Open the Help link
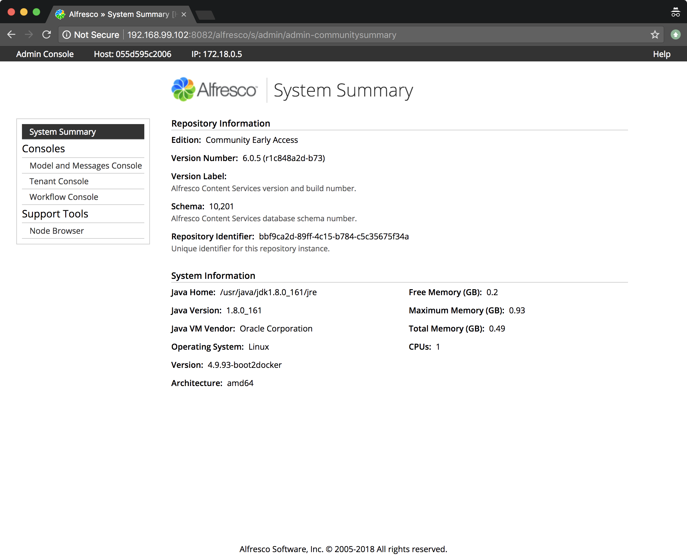This screenshot has width=687, height=559. coord(661,54)
